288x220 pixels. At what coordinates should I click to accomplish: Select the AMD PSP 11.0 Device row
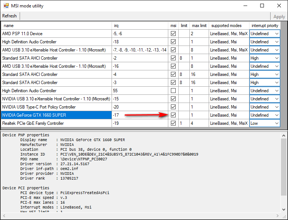tap(56, 34)
